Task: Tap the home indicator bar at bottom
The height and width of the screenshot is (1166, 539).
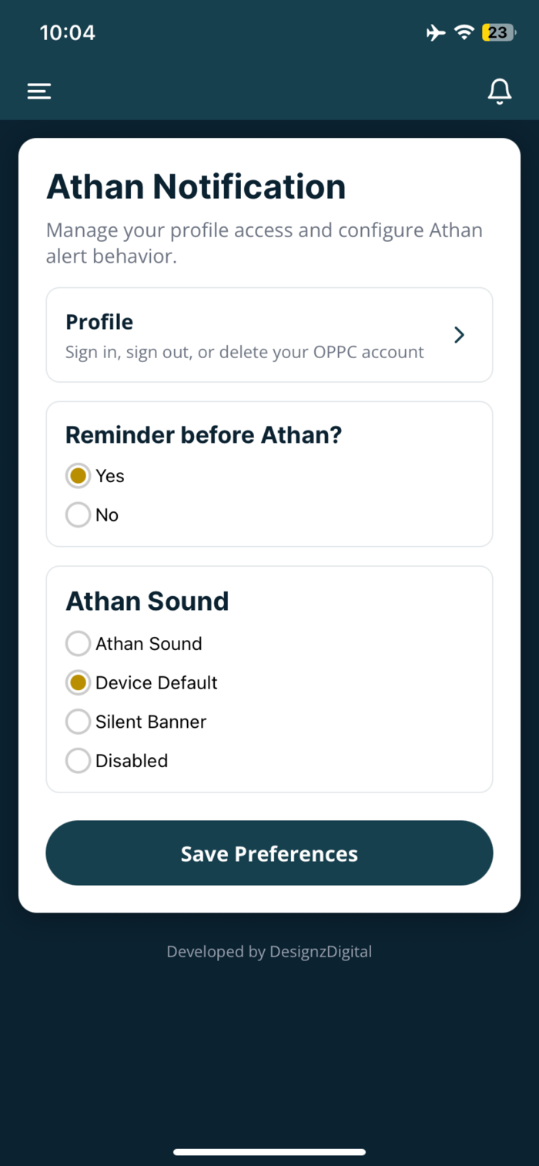Action: tap(269, 1152)
